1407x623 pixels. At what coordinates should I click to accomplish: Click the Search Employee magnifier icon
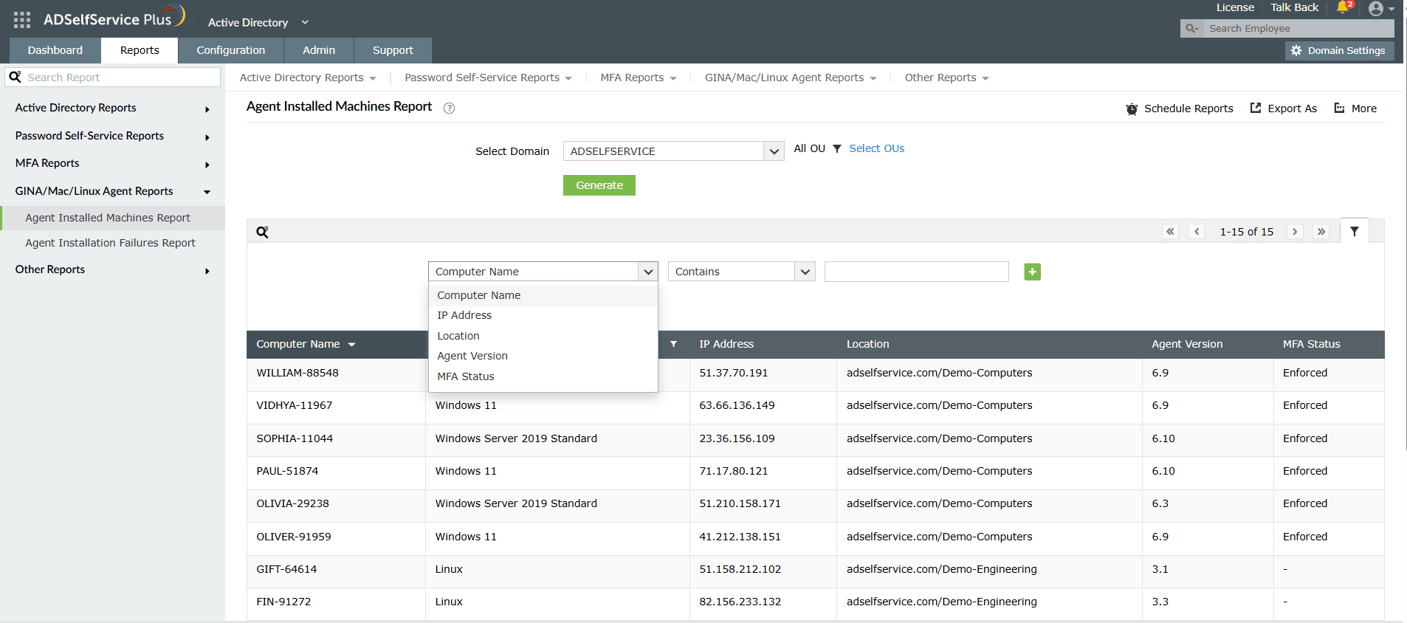click(1191, 28)
